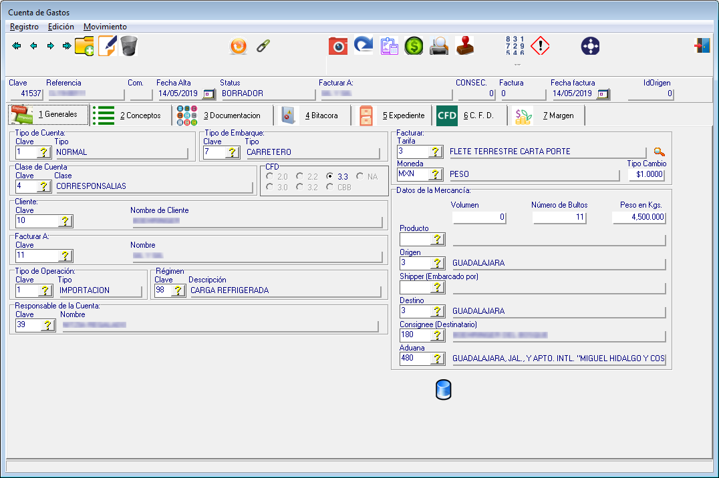719x478 pixels.
Task: Click the blue database cylinder icon
Action: point(444,390)
